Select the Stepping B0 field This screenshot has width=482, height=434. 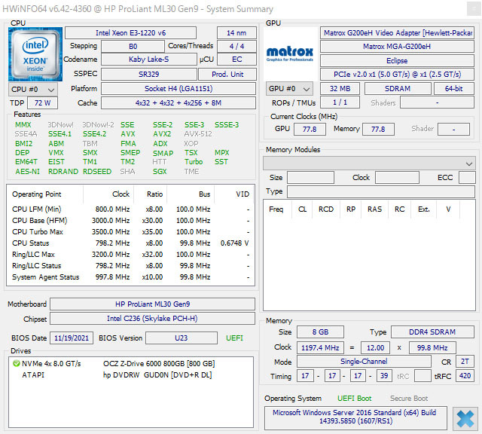tap(133, 47)
